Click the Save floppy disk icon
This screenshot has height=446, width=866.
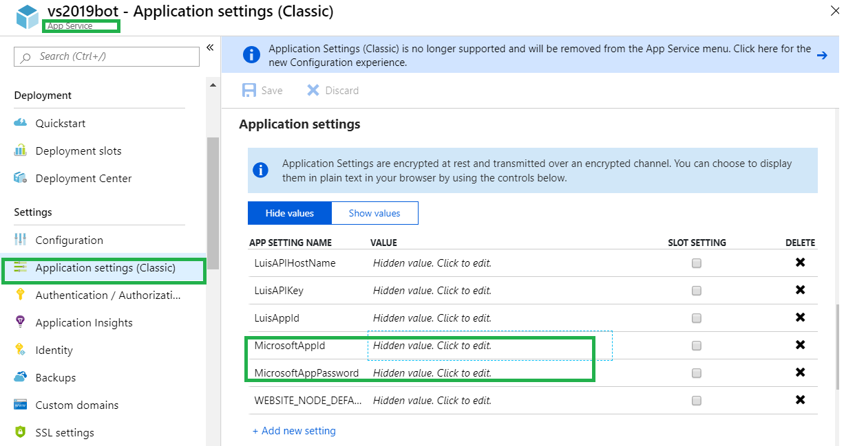(249, 91)
